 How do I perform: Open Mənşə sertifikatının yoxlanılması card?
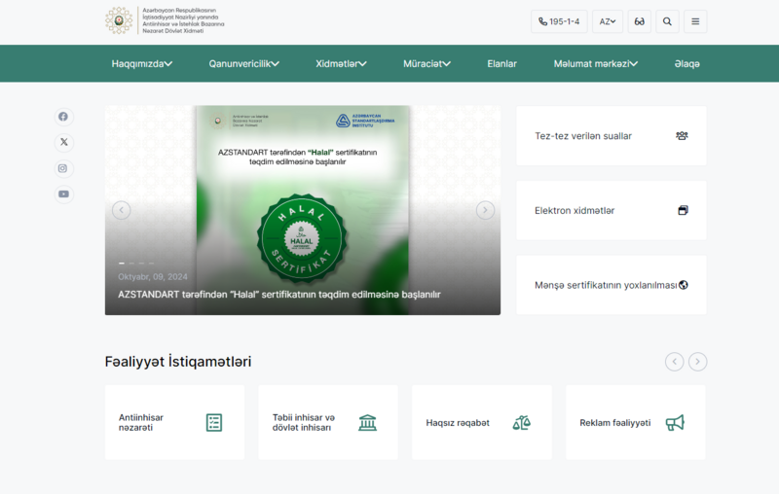(x=612, y=285)
